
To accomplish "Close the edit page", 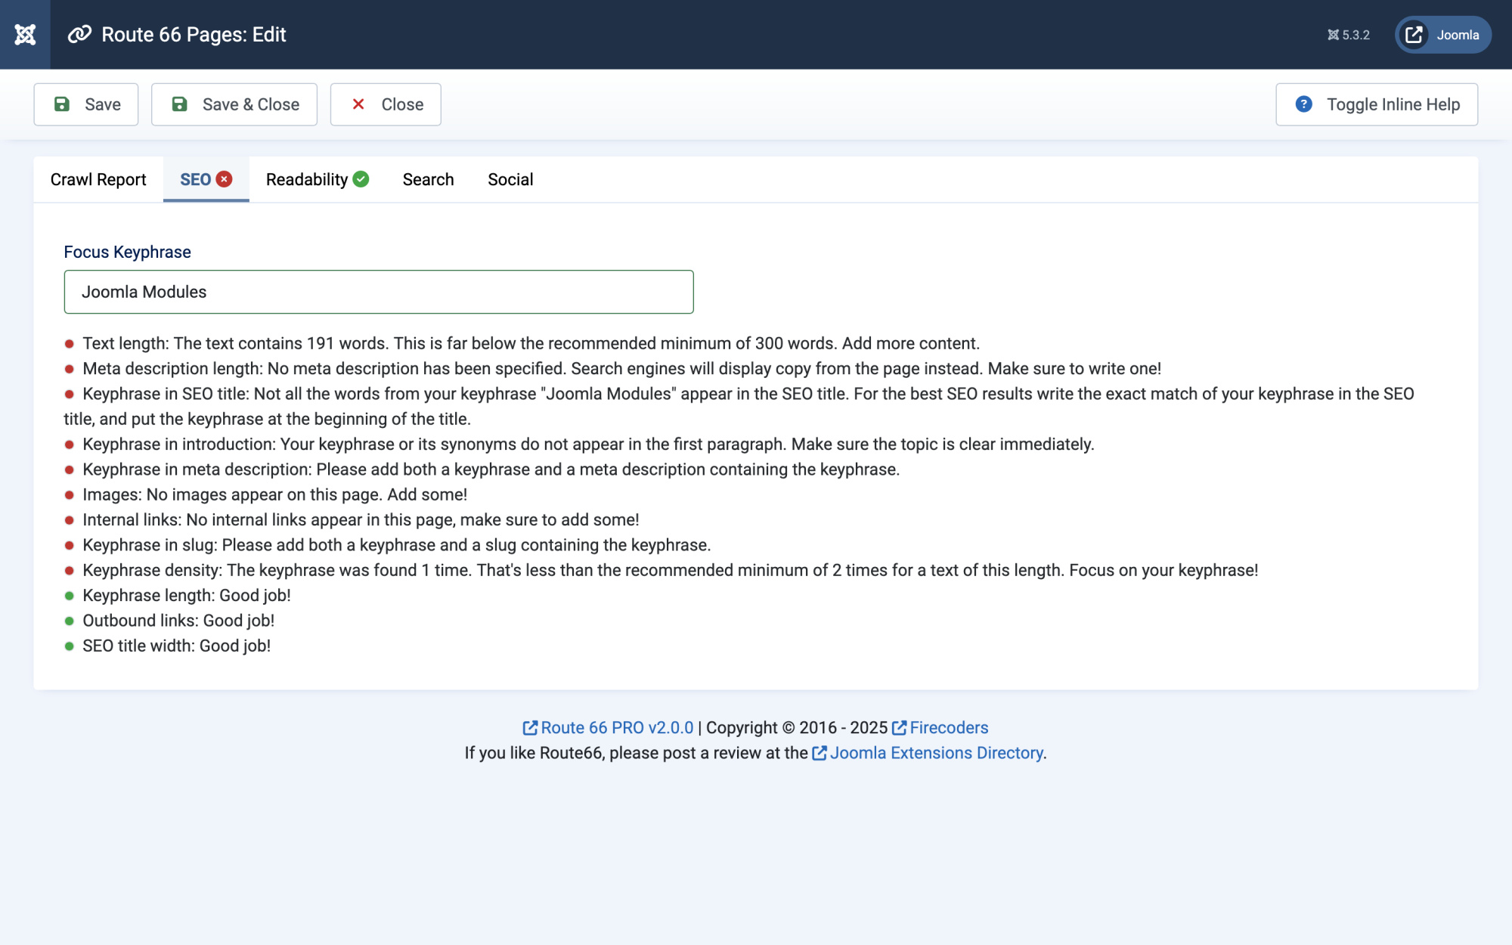I will coord(386,104).
